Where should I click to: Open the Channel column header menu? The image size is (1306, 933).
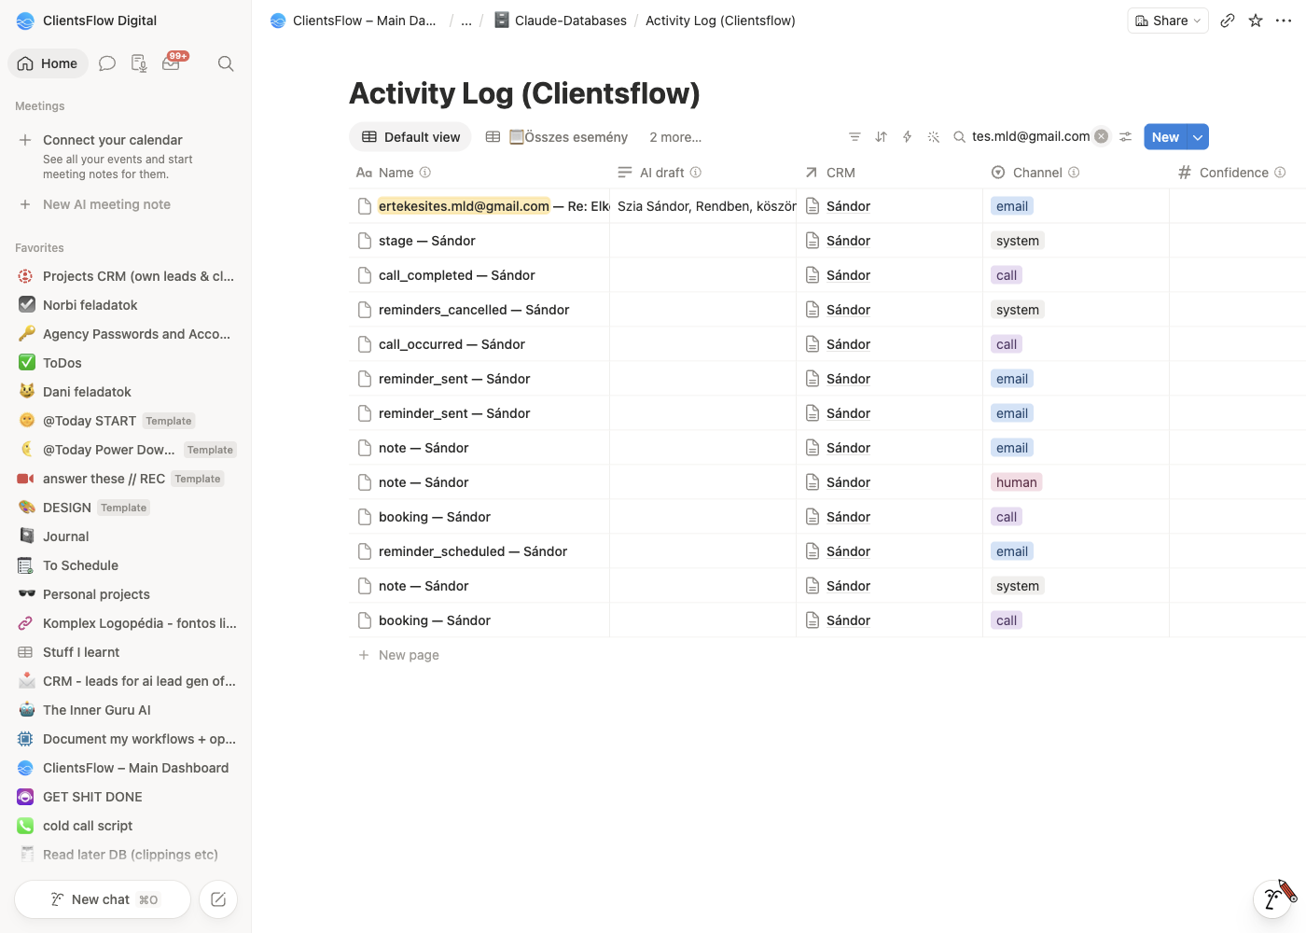click(x=1035, y=173)
